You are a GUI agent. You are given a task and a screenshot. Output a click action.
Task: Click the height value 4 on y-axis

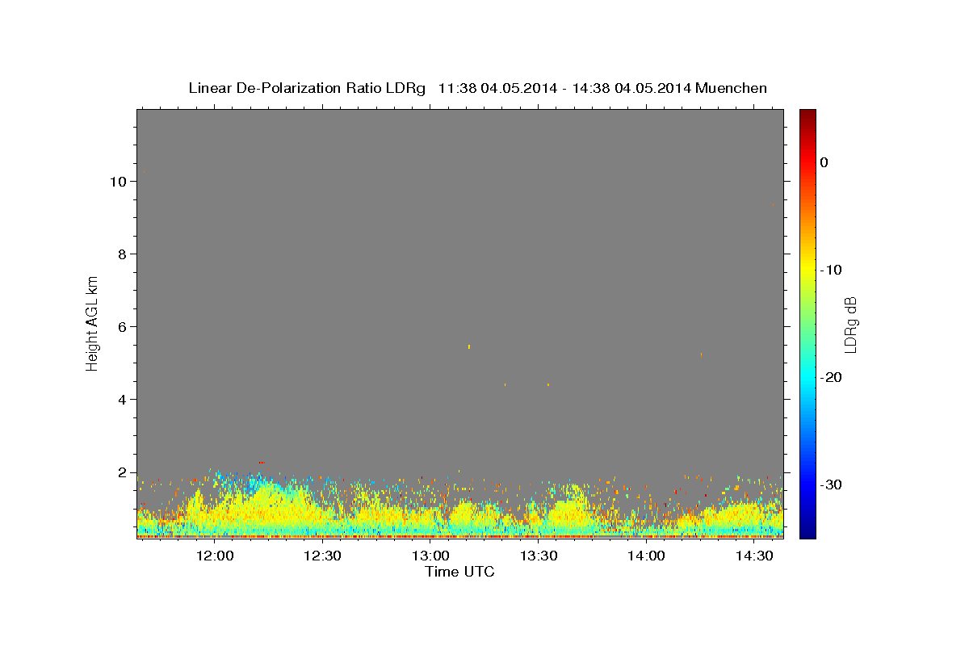tap(120, 400)
